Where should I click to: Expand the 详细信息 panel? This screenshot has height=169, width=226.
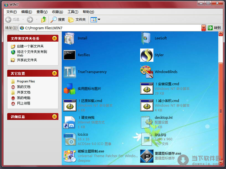[55, 117]
